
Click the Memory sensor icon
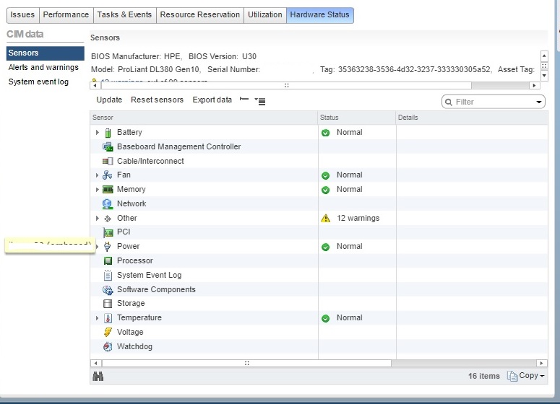[x=108, y=190]
